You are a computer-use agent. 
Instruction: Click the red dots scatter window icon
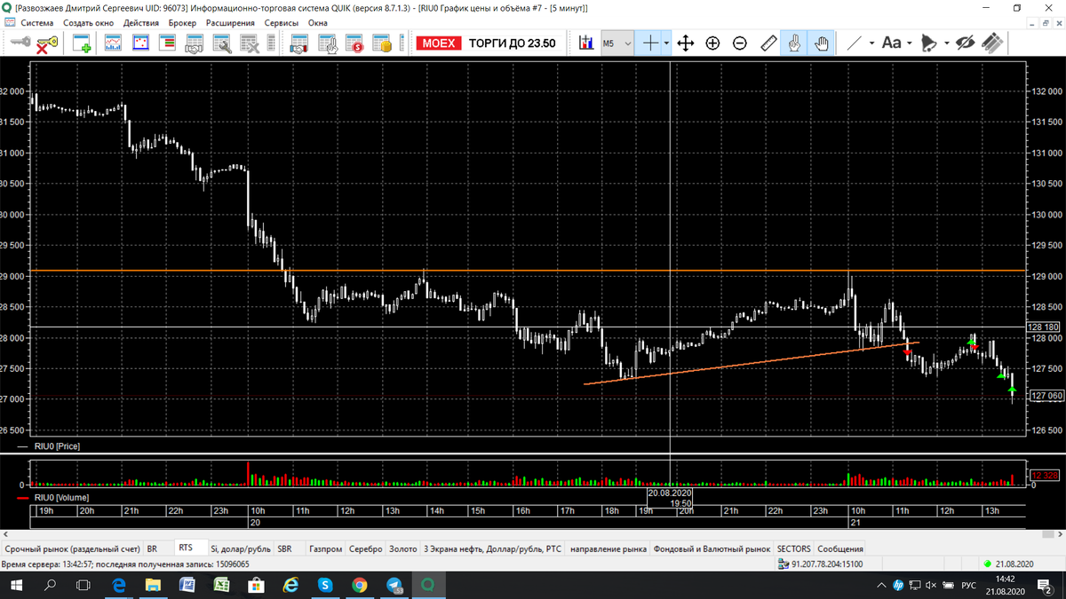[x=140, y=43]
